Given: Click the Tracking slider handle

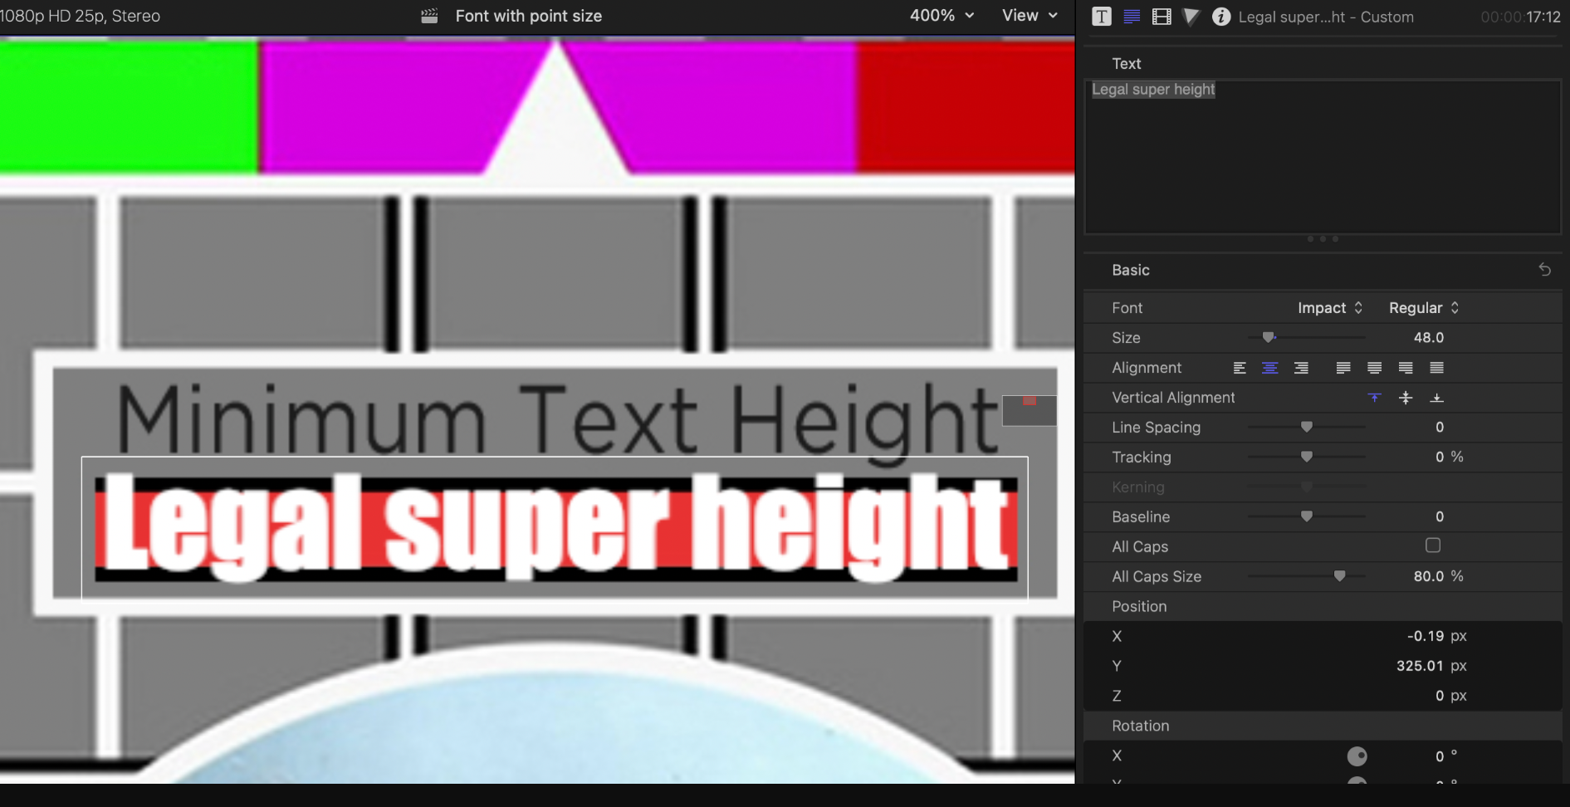Looking at the screenshot, I should click(1306, 457).
